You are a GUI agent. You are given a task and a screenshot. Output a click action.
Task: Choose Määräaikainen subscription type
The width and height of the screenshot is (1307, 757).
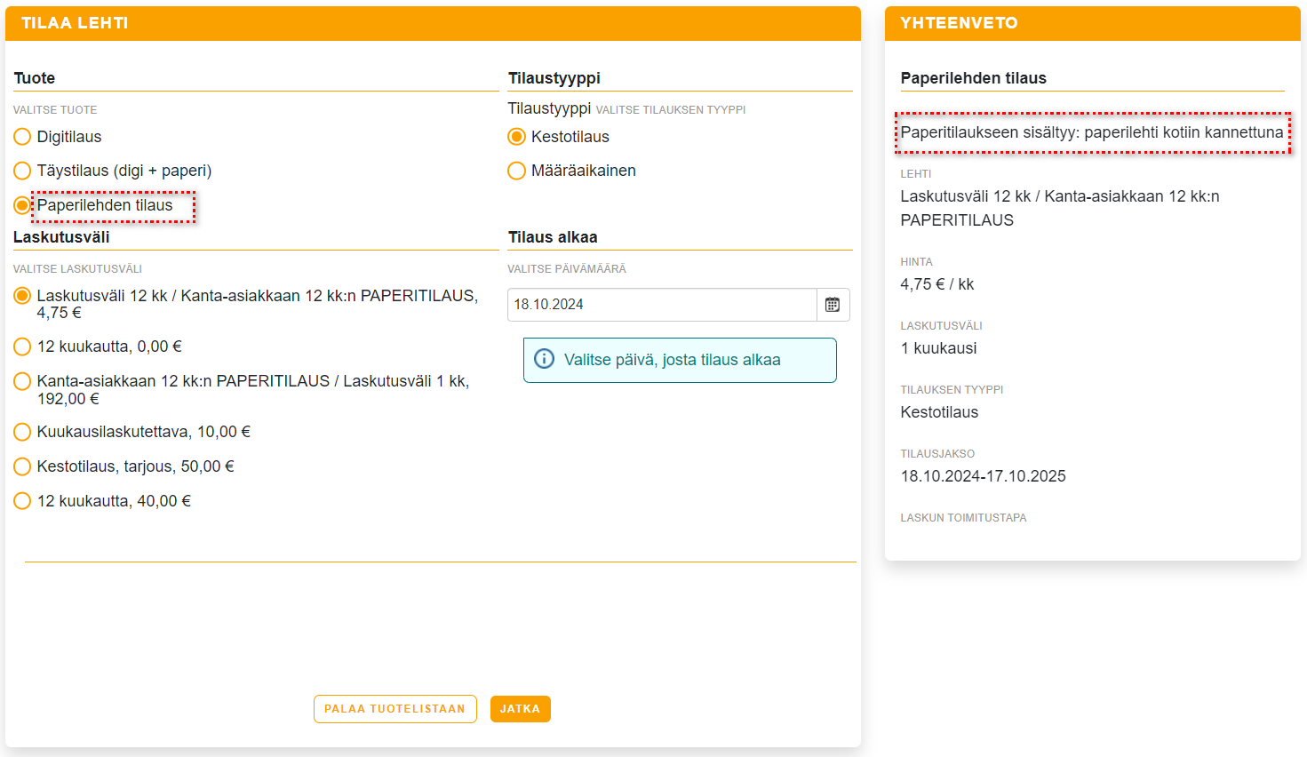point(516,171)
